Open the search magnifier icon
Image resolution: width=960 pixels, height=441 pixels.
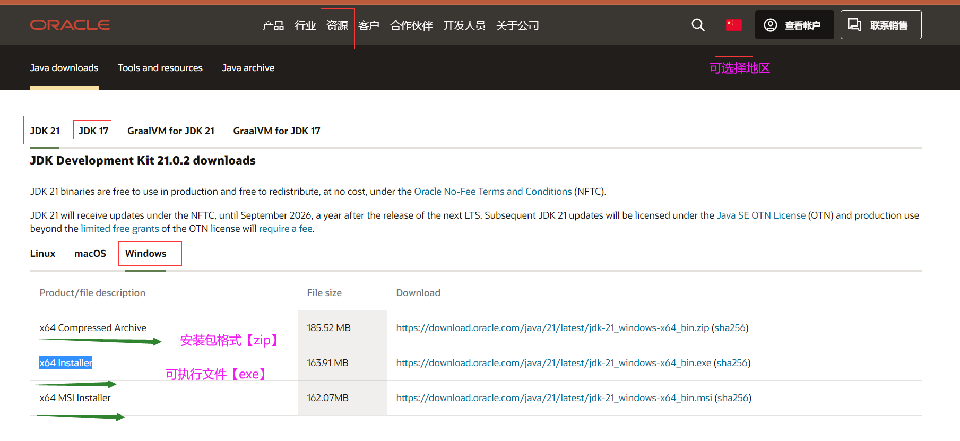point(698,25)
